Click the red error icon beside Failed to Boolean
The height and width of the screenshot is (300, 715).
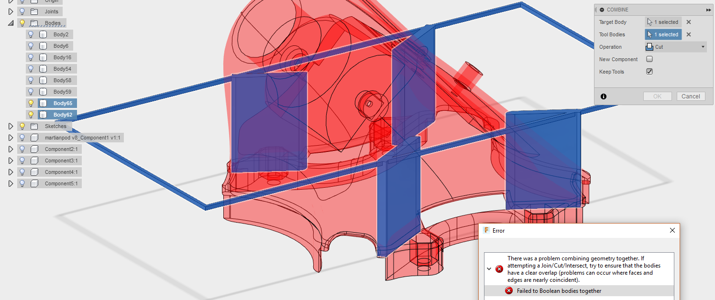(508, 290)
